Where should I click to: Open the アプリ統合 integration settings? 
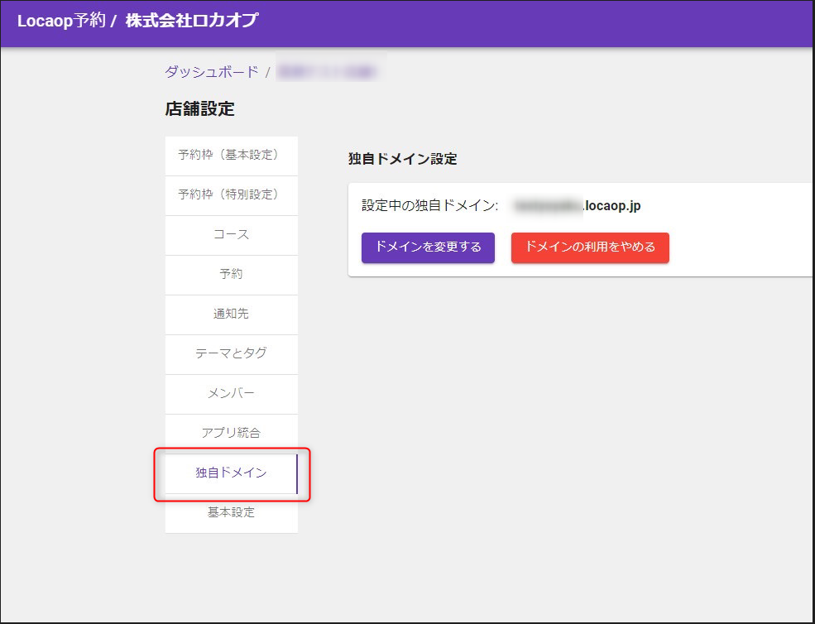pos(232,431)
